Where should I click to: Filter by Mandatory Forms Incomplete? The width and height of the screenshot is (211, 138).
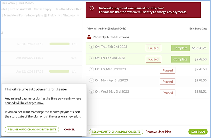24,15
